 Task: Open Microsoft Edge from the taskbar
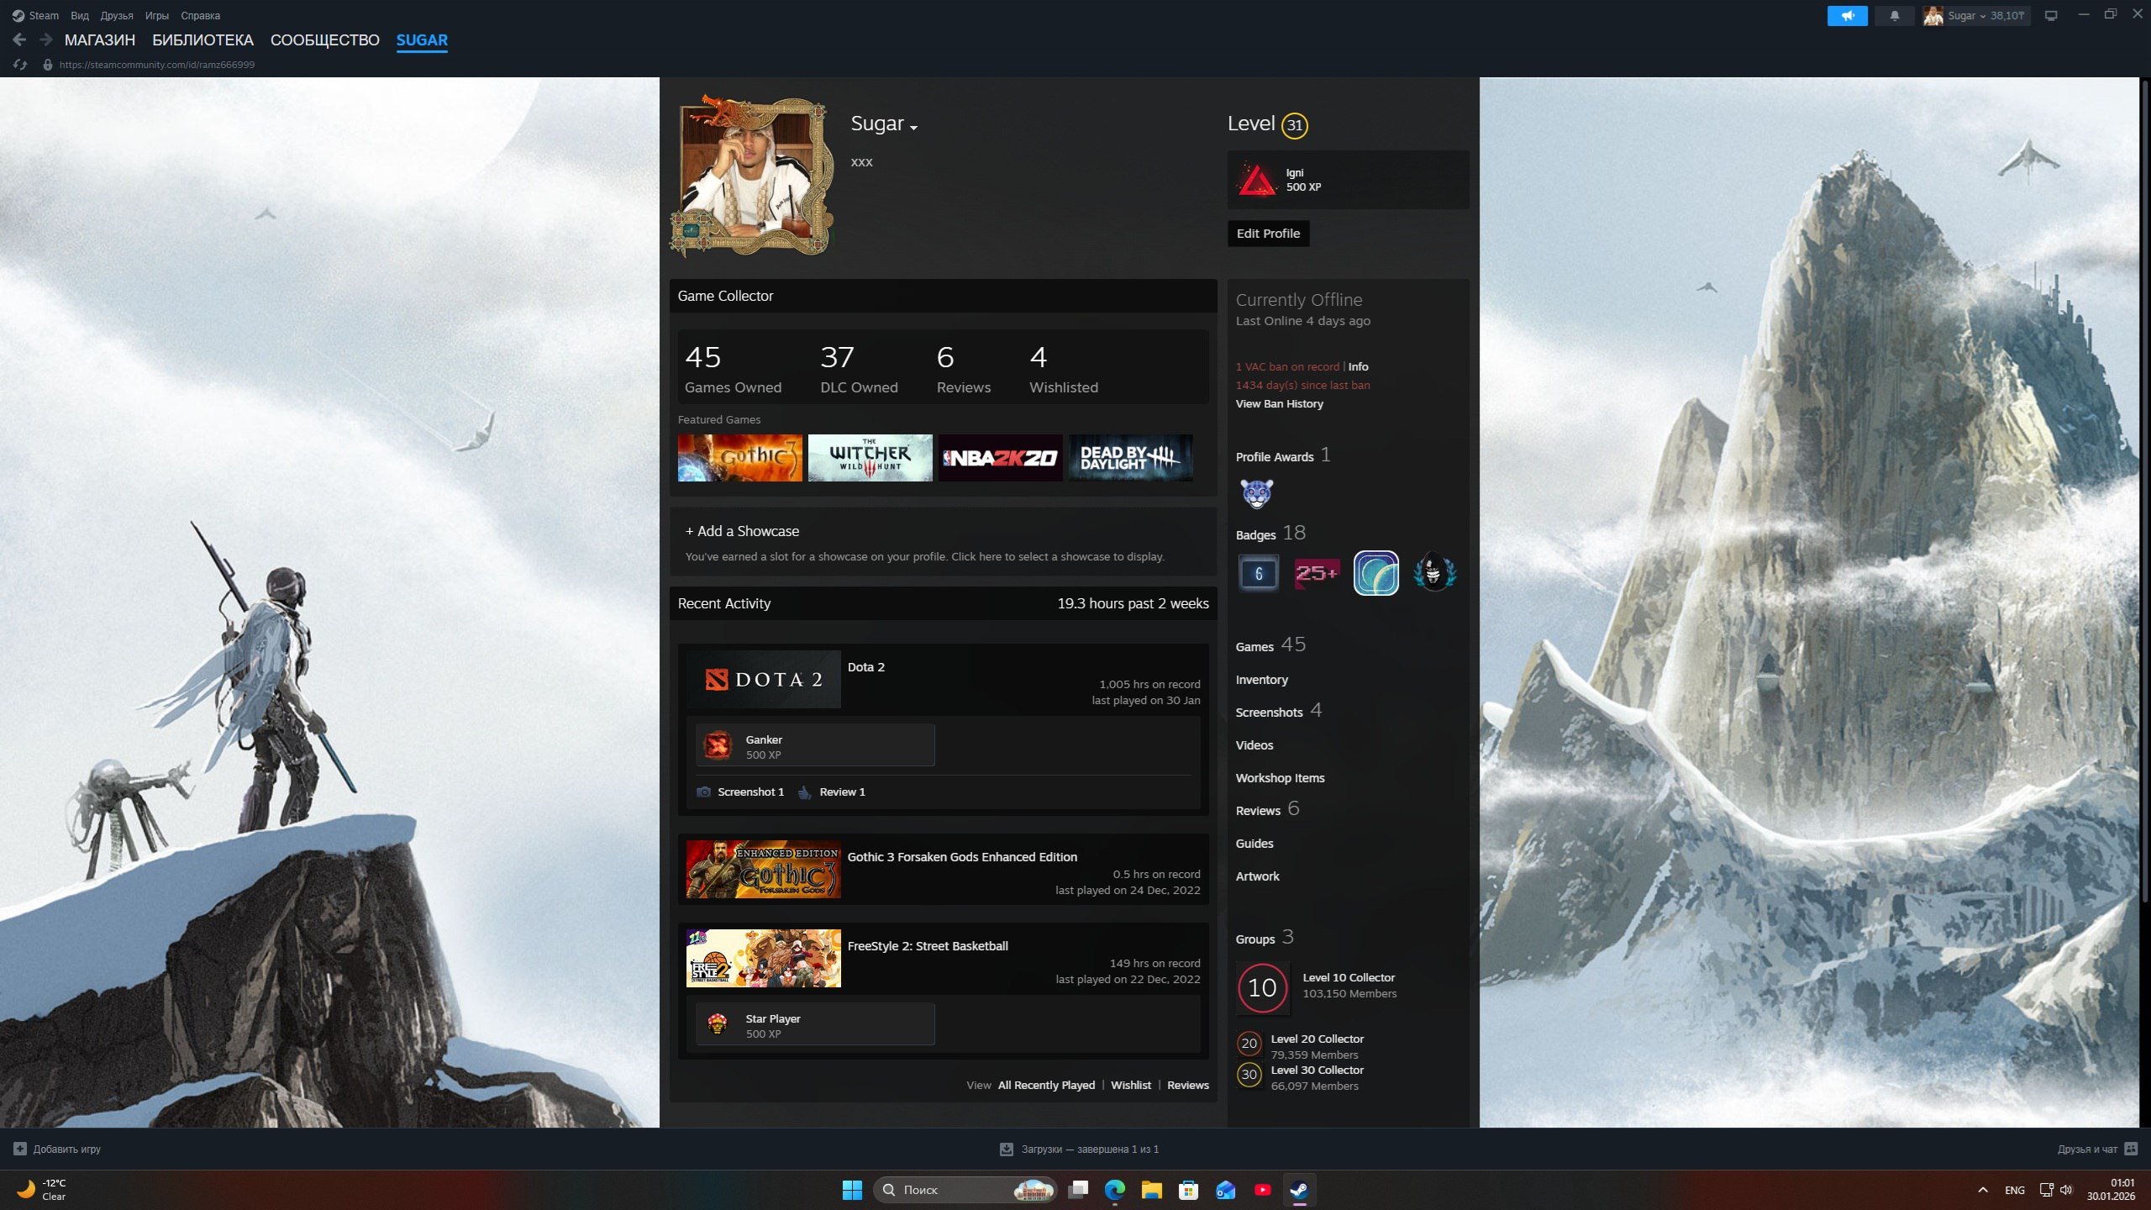(x=1115, y=1190)
